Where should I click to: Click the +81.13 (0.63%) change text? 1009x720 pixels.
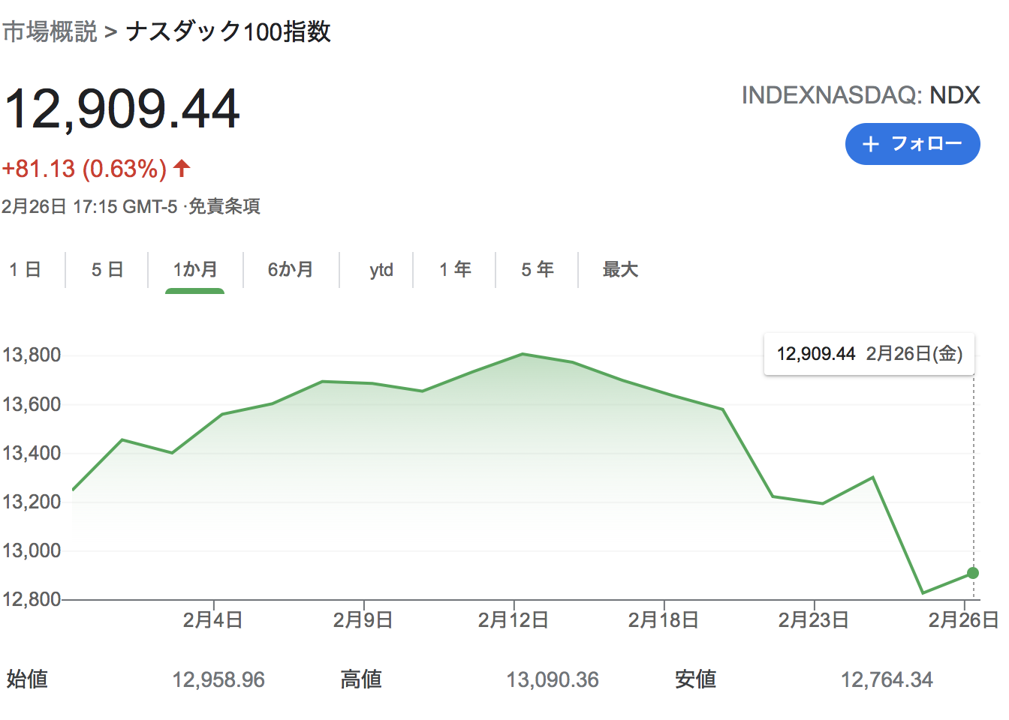click(84, 169)
